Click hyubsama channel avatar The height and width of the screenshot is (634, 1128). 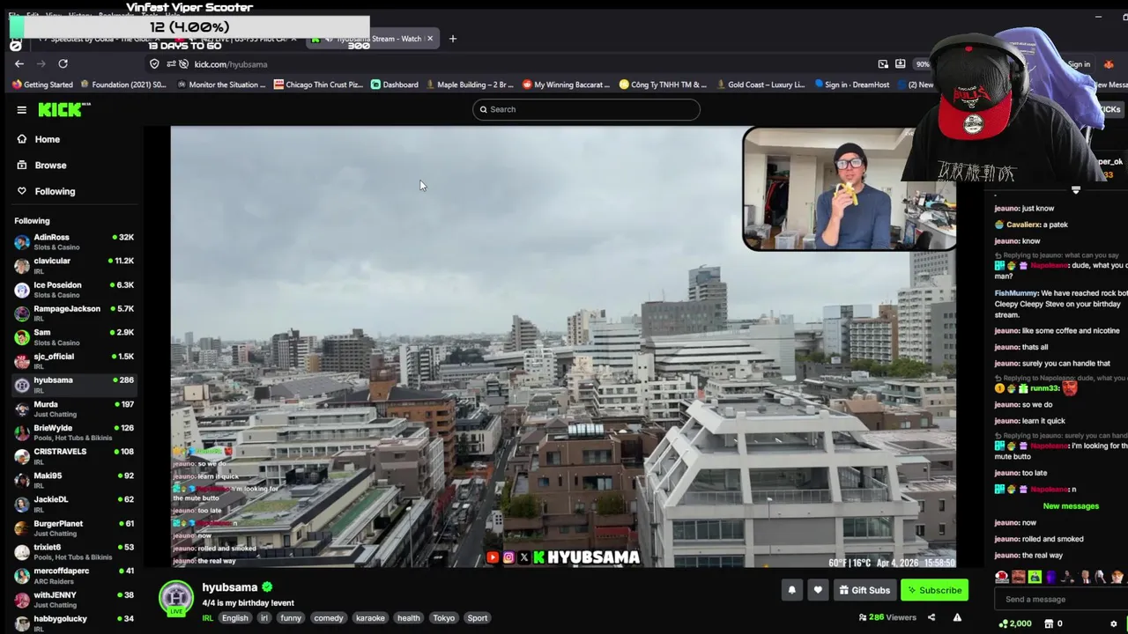click(176, 596)
